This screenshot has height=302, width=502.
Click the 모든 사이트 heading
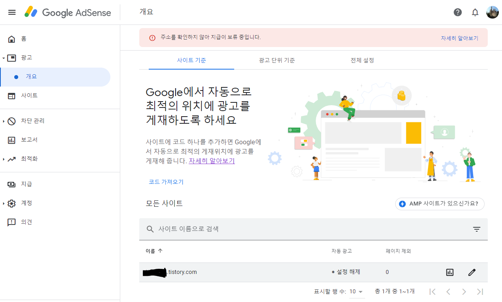click(x=164, y=204)
